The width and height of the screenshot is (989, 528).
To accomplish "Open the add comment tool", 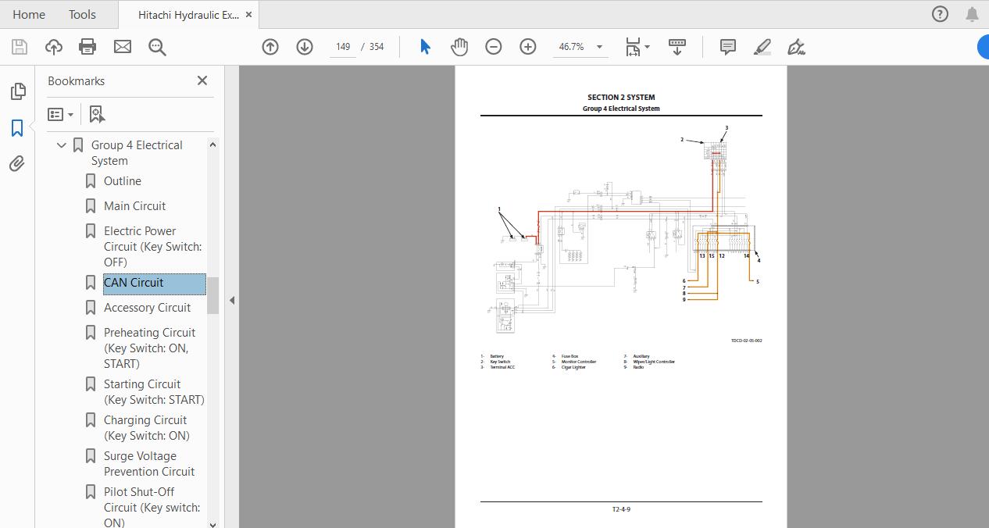I will [x=727, y=47].
